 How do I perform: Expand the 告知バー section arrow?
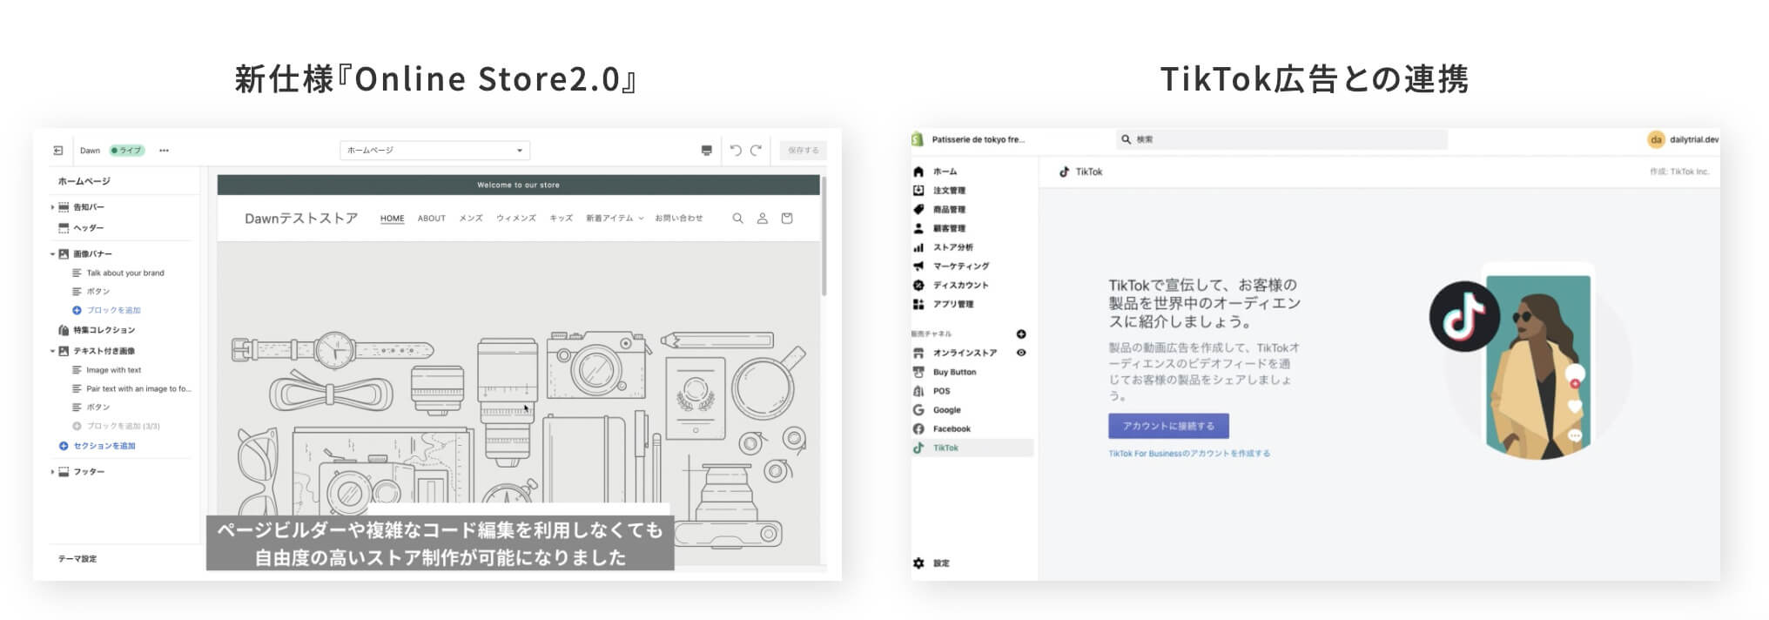pos(52,207)
